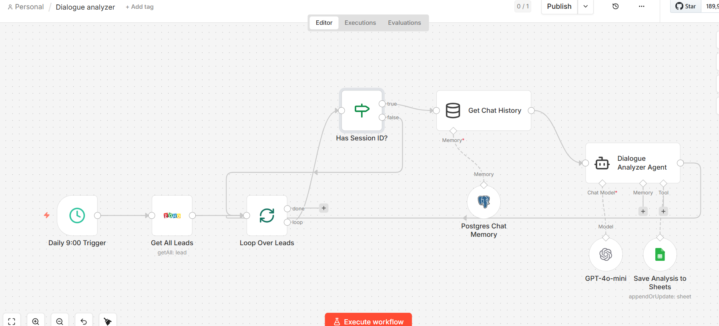Select the GPT-4o-mini OpenAI node

(x=606, y=254)
